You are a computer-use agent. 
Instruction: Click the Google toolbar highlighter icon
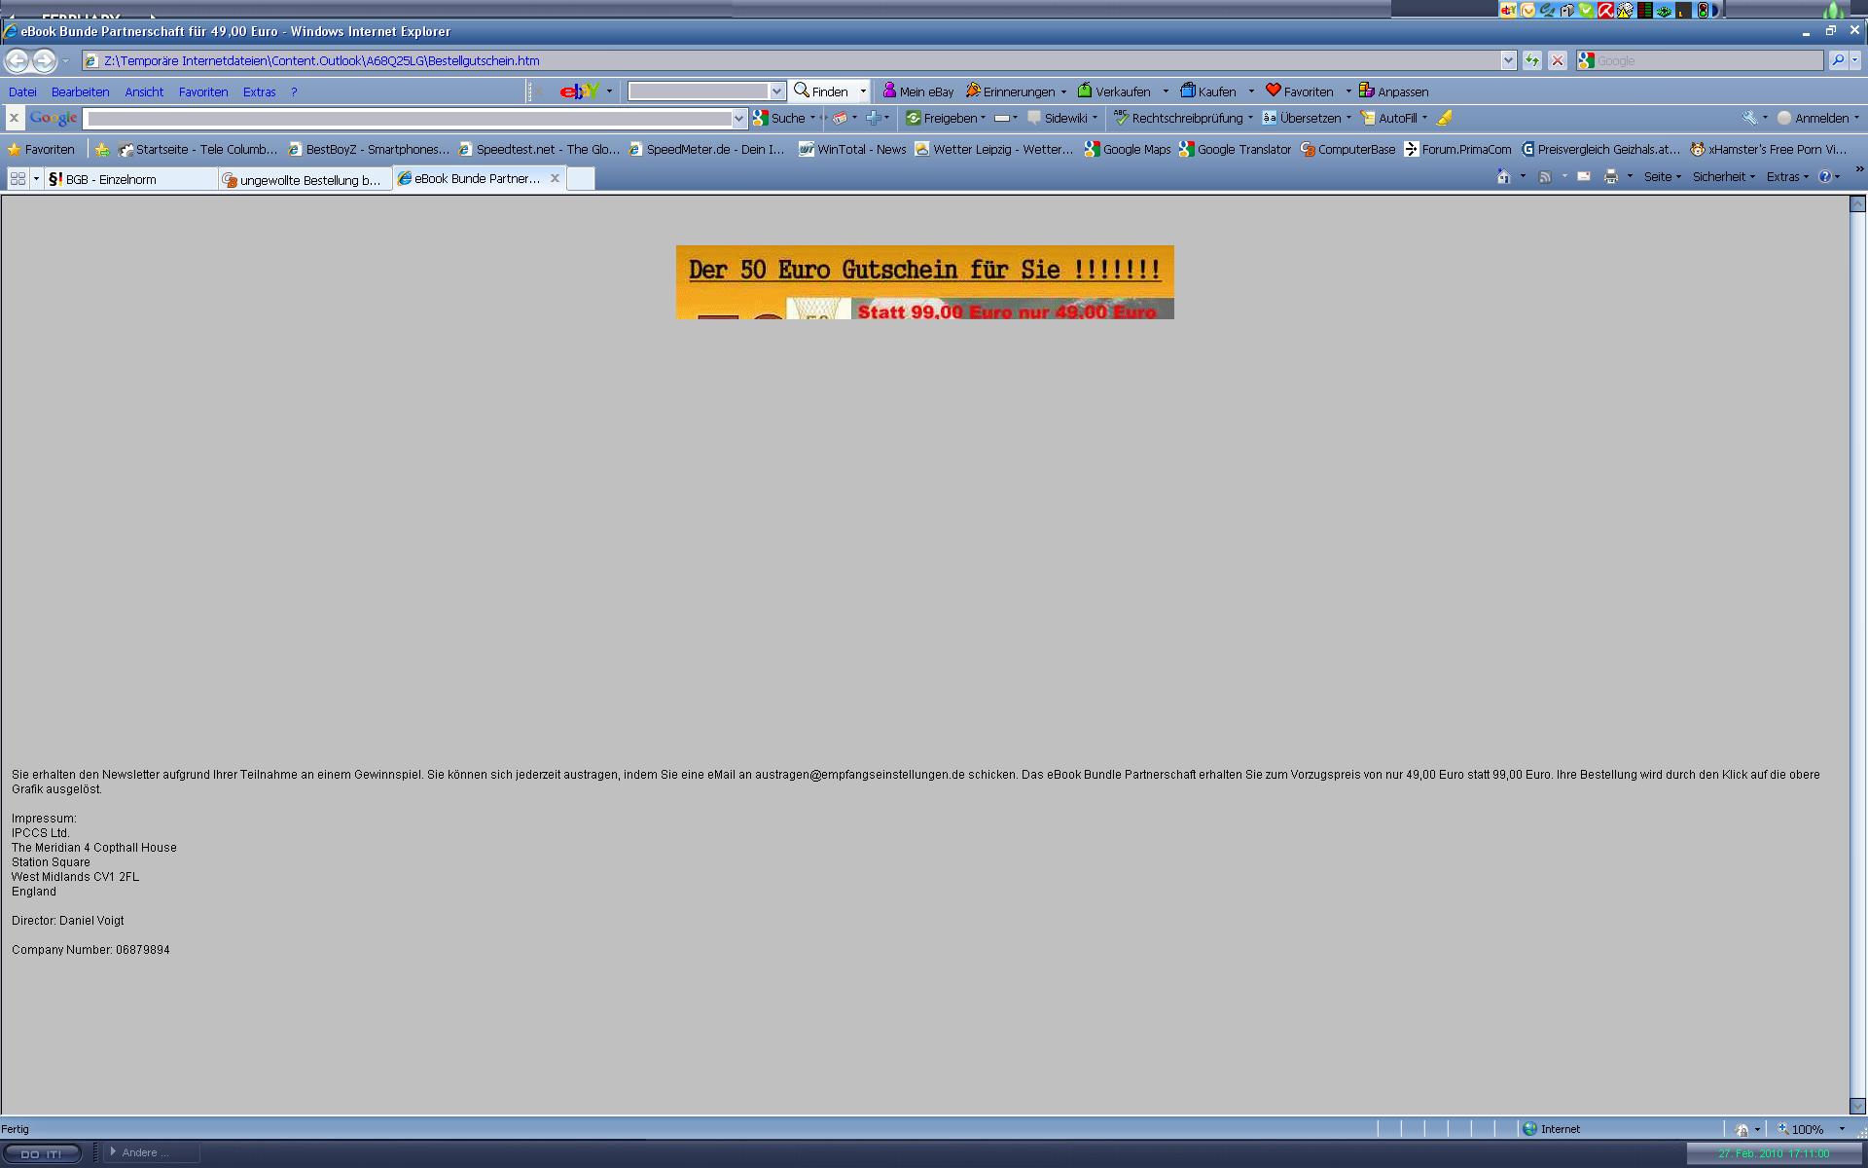coord(1445,118)
